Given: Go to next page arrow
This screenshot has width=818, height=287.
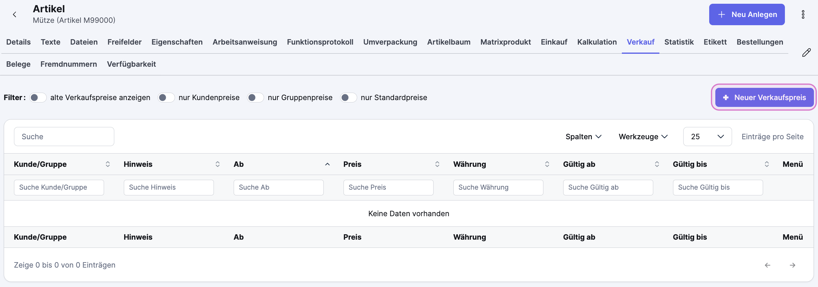Looking at the screenshot, I should [792, 265].
